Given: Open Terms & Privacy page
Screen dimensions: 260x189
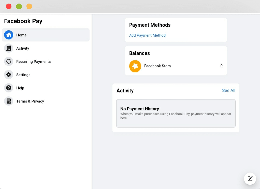Looking at the screenshot, I should pos(46,101).
